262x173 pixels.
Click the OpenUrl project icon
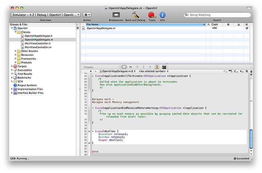[x=15, y=28]
